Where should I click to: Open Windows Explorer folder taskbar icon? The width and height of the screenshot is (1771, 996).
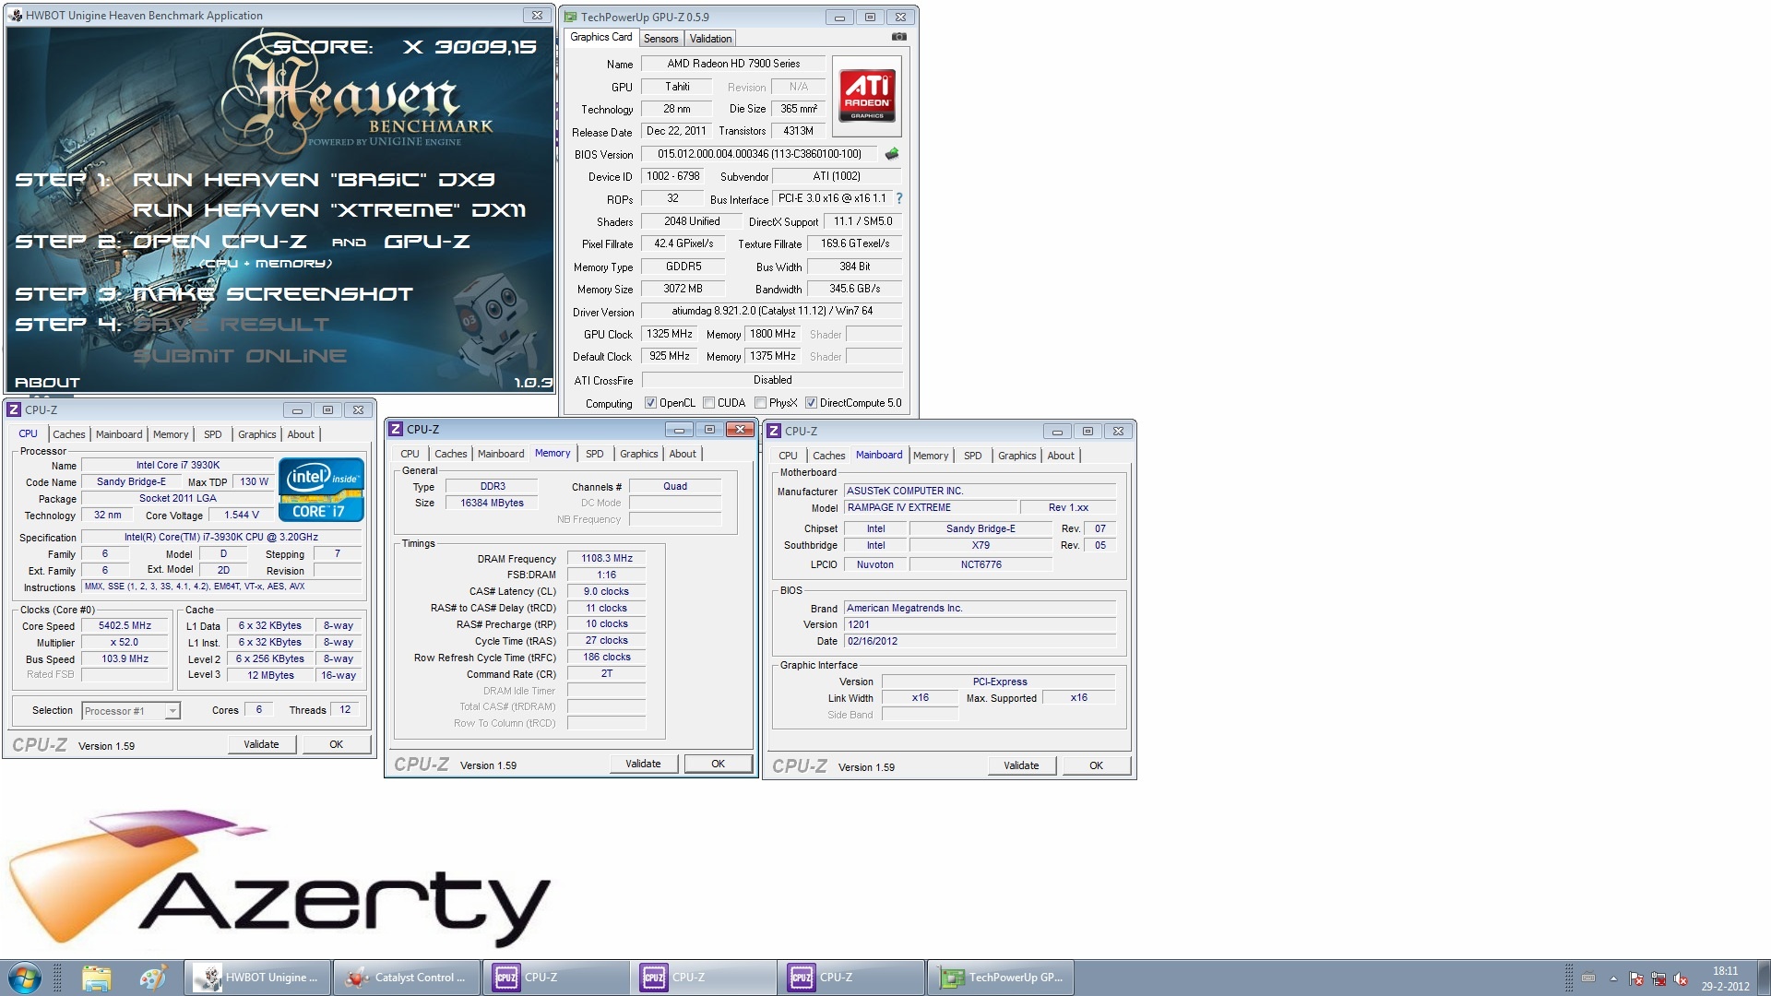[96, 978]
